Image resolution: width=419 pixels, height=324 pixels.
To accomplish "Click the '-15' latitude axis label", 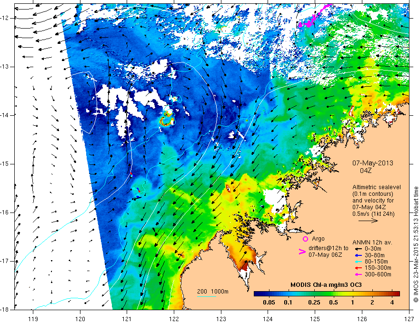I will pyautogui.click(x=5, y=164).
